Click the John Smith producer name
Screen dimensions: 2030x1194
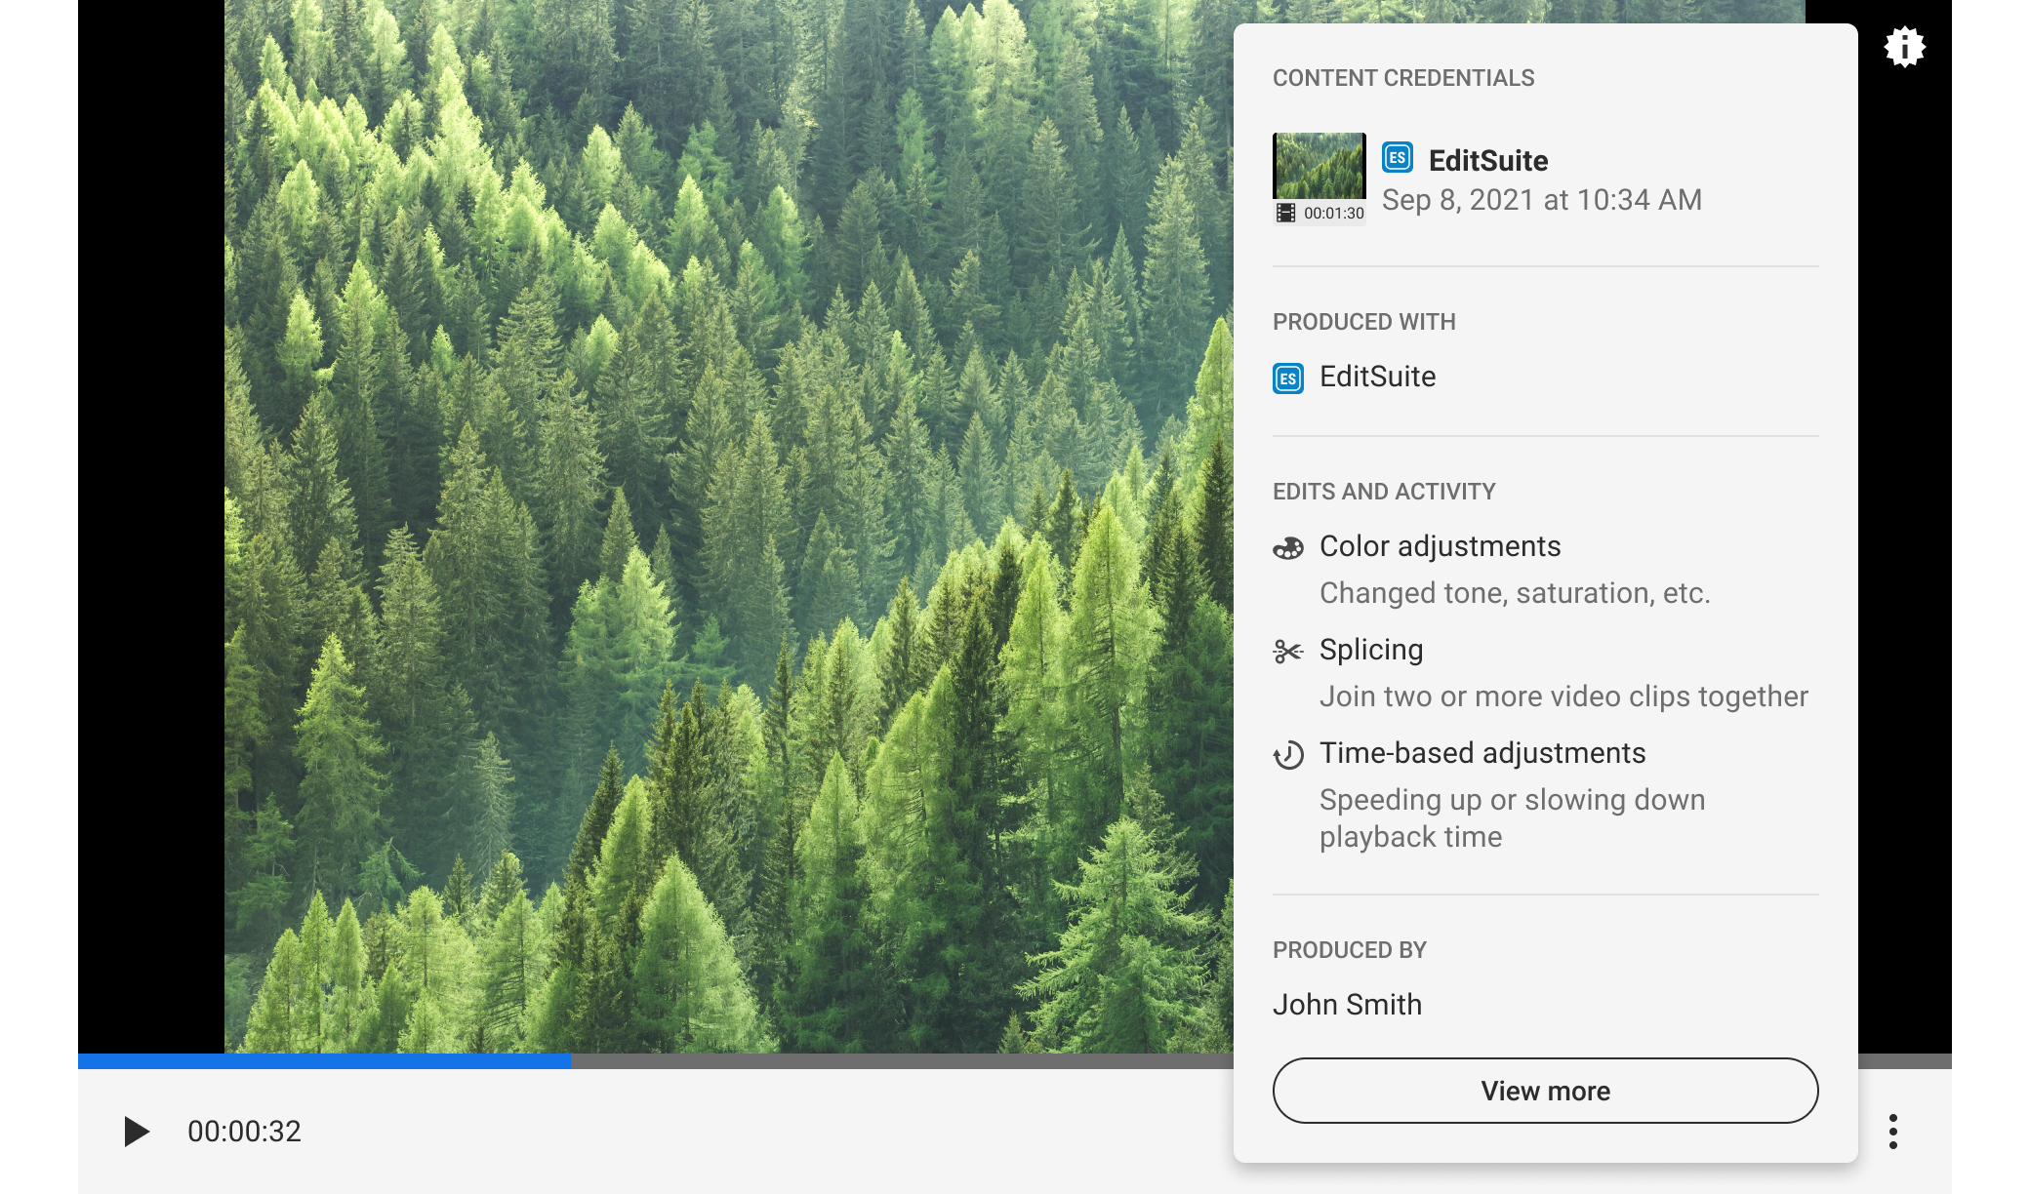tap(1347, 1005)
